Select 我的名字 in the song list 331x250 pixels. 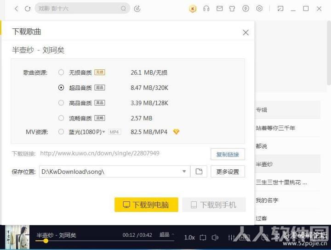[287, 200]
